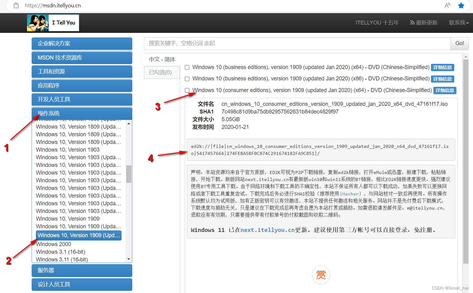This screenshot has height=293, width=473.
Task: Expand the 应用程序 panel
Action: coord(82,86)
